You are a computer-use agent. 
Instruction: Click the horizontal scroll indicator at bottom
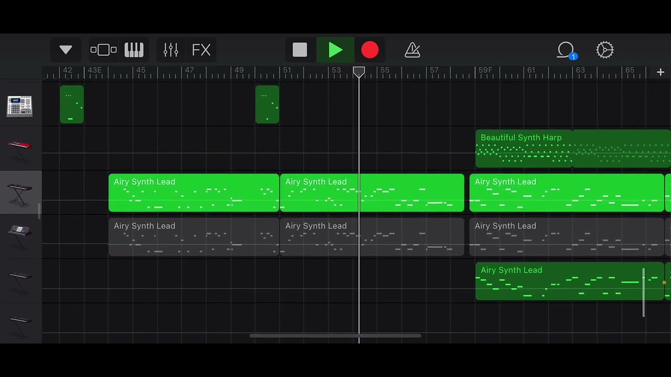335,336
